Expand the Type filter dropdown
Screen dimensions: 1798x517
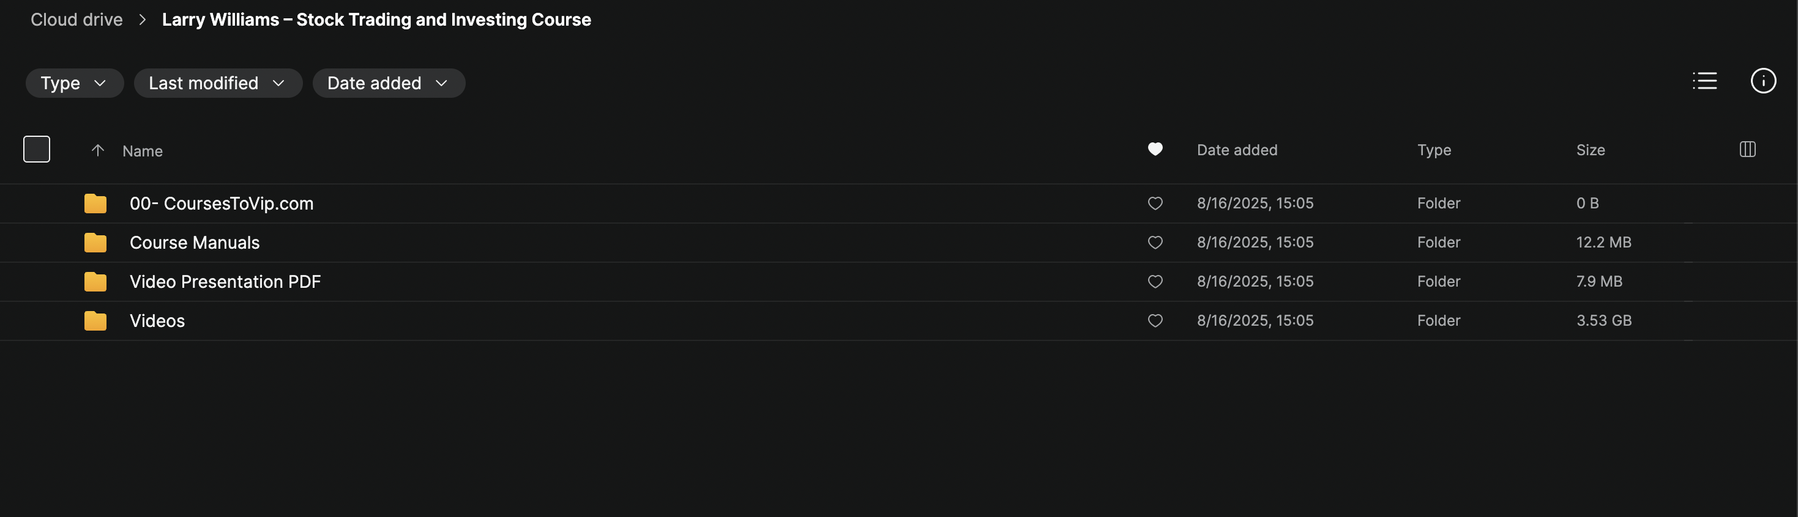click(x=74, y=83)
